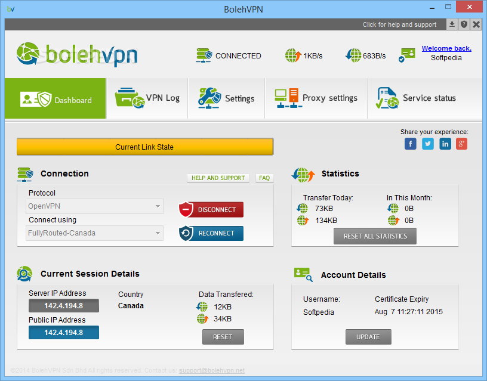Switch to the Dashboard tab
The image size is (487, 381).
(56, 98)
